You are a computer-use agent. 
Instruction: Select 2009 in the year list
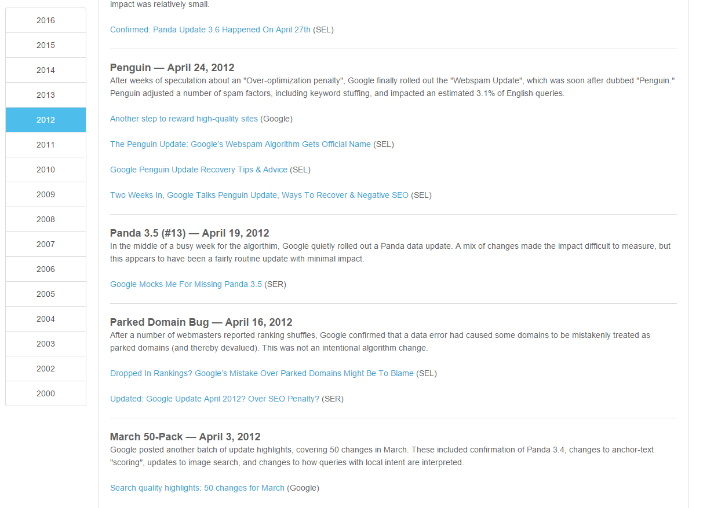click(46, 194)
